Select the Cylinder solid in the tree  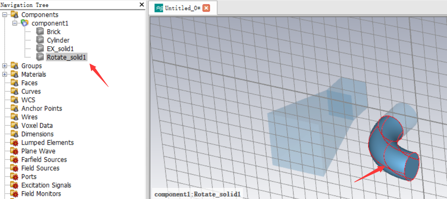(58, 40)
